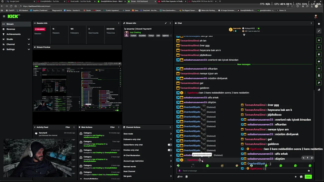Open ChatGPT bookmark
This screenshot has height=182, width=324.
10,10
